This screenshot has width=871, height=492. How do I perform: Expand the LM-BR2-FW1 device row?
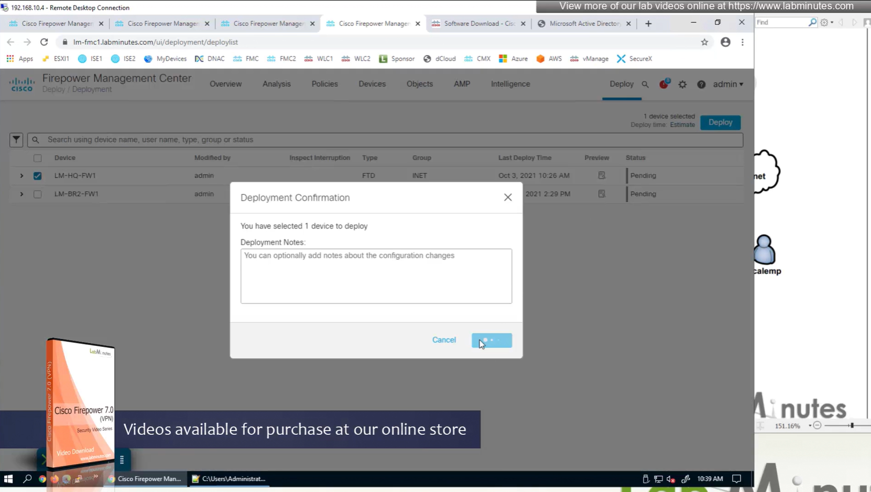point(21,194)
